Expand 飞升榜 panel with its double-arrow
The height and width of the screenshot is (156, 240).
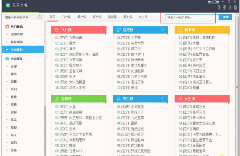[101, 30]
